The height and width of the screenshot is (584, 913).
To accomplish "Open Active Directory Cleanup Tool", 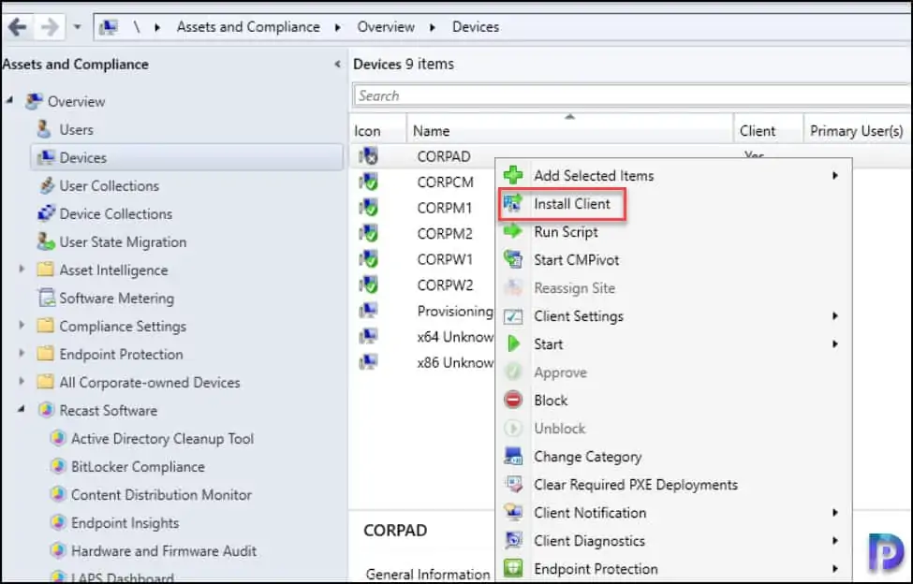I will [x=162, y=439].
